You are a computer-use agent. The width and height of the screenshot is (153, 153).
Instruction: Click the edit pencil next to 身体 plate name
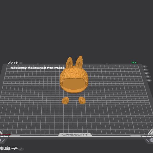pyautogui.click(x=21, y=63)
